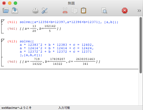Maximize the window with the green button
The width and height of the screenshot is (143, 110).
(x=15, y=3)
